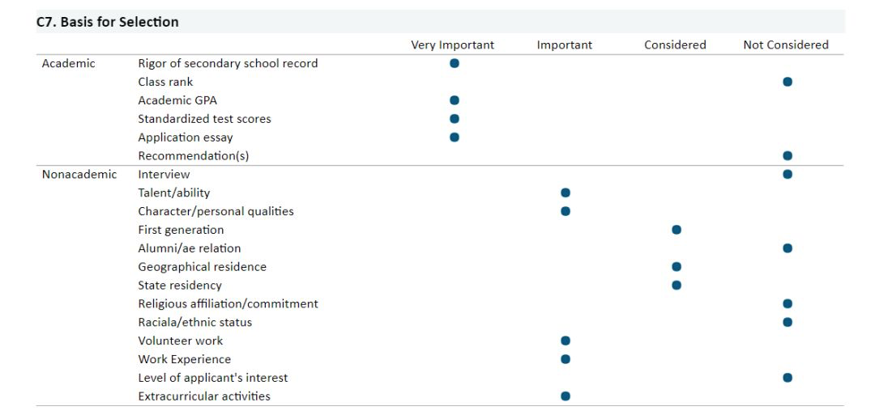The height and width of the screenshot is (415, 875).
Task: Click the C7. Basis for Selection heading
Action: [x=108, y=22]
